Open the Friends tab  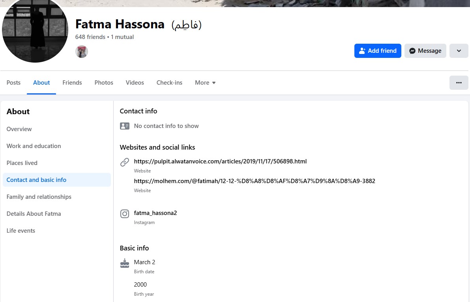72,83
